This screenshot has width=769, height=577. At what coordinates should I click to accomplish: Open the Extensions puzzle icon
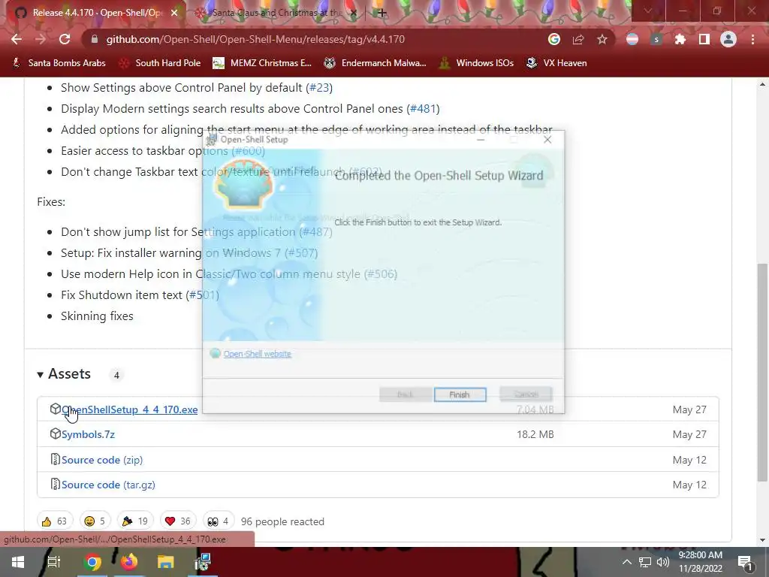pyautogui.click(x=680, y=39)
